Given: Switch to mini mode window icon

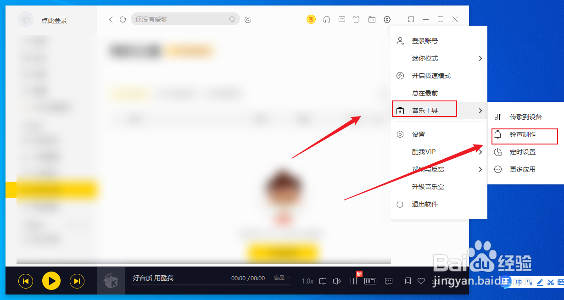Looking at the screenshot, I should [411, 19].
